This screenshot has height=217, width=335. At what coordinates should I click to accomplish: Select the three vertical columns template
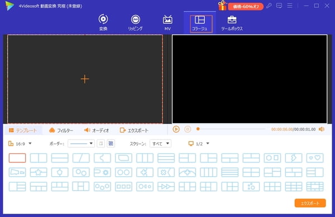[145, 158]
